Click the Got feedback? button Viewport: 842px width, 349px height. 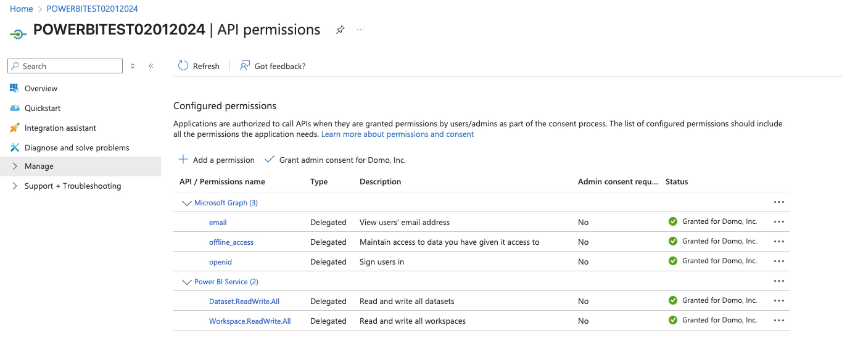tap(273, 66)
